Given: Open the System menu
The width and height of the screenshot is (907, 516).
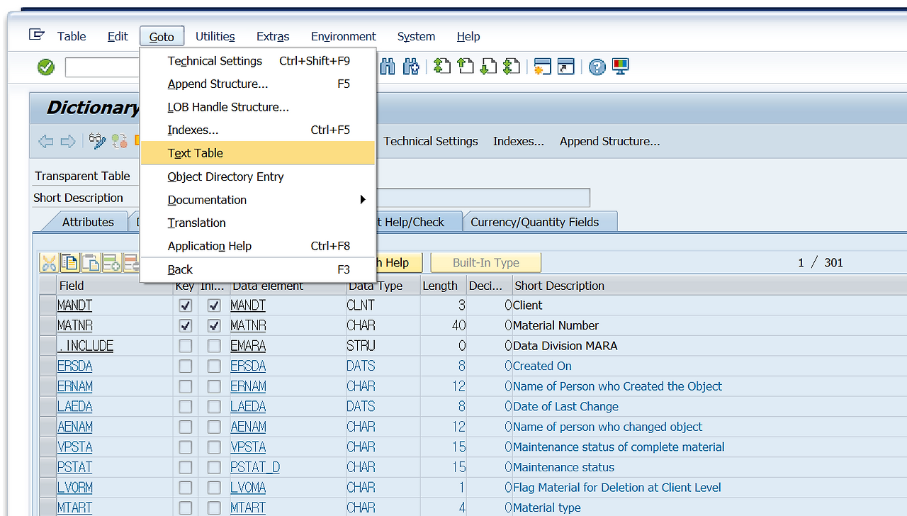Looking at the screenshot, I should (x=416, y=36).
